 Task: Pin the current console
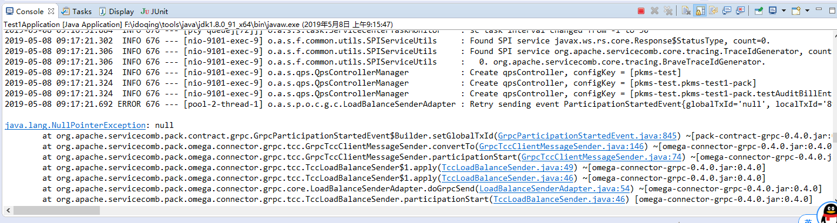tap(759, 11)
